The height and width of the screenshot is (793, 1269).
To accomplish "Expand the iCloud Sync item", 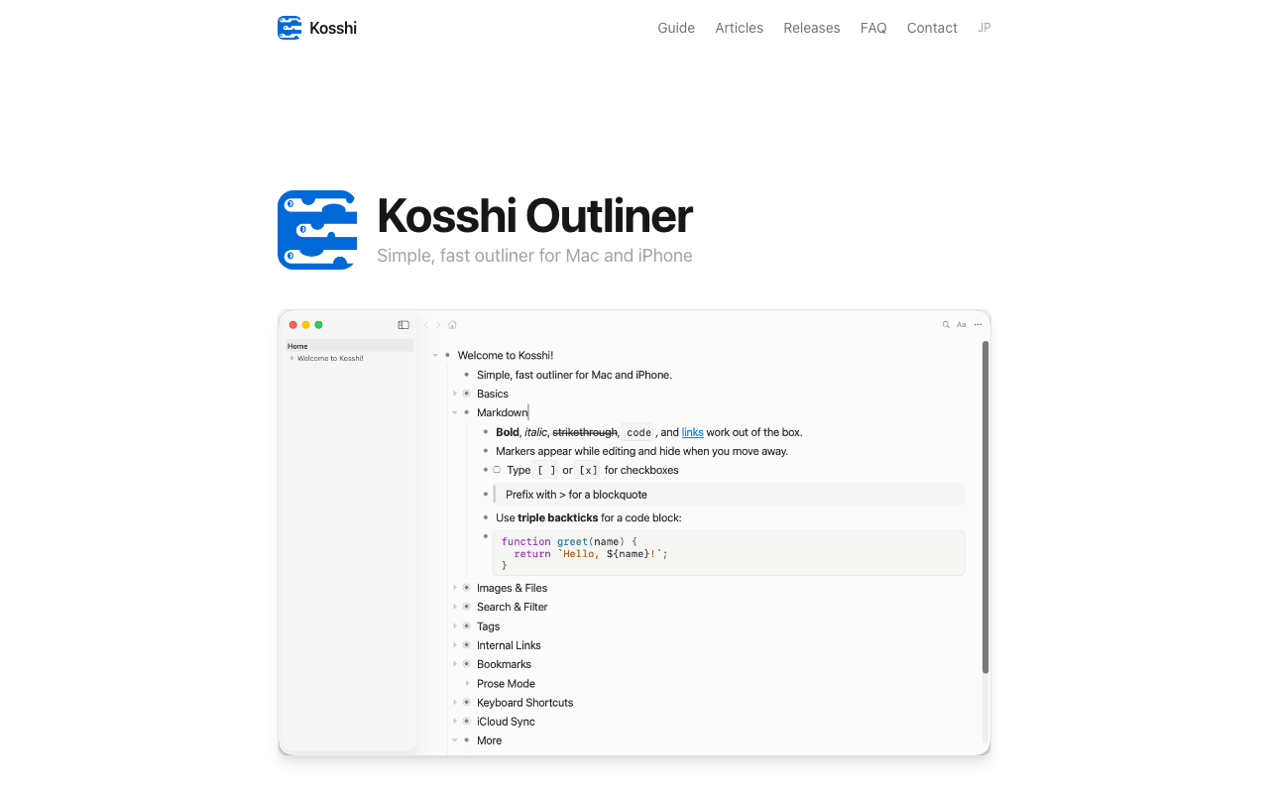I will tap(455, 722).
